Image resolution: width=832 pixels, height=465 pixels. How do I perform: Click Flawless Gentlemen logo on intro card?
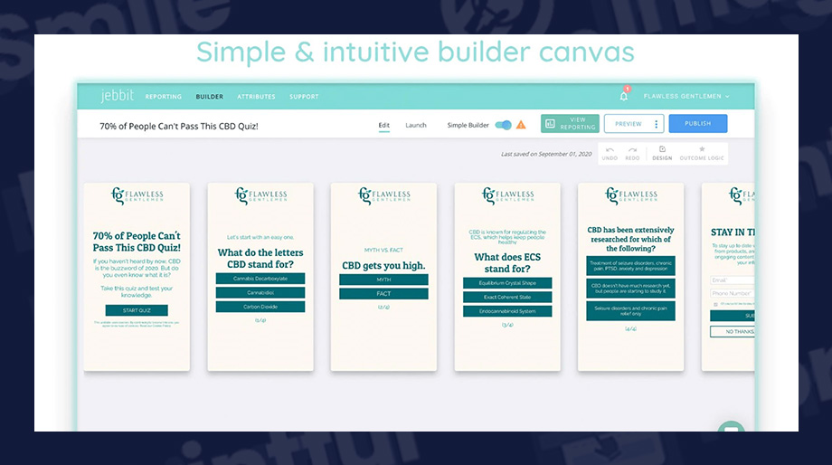tap(137, 196)
